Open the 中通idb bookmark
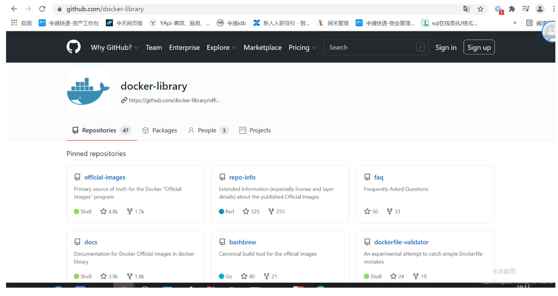This screenshot has width=558, height=296. pyautogui.click(x=231, y=23)
